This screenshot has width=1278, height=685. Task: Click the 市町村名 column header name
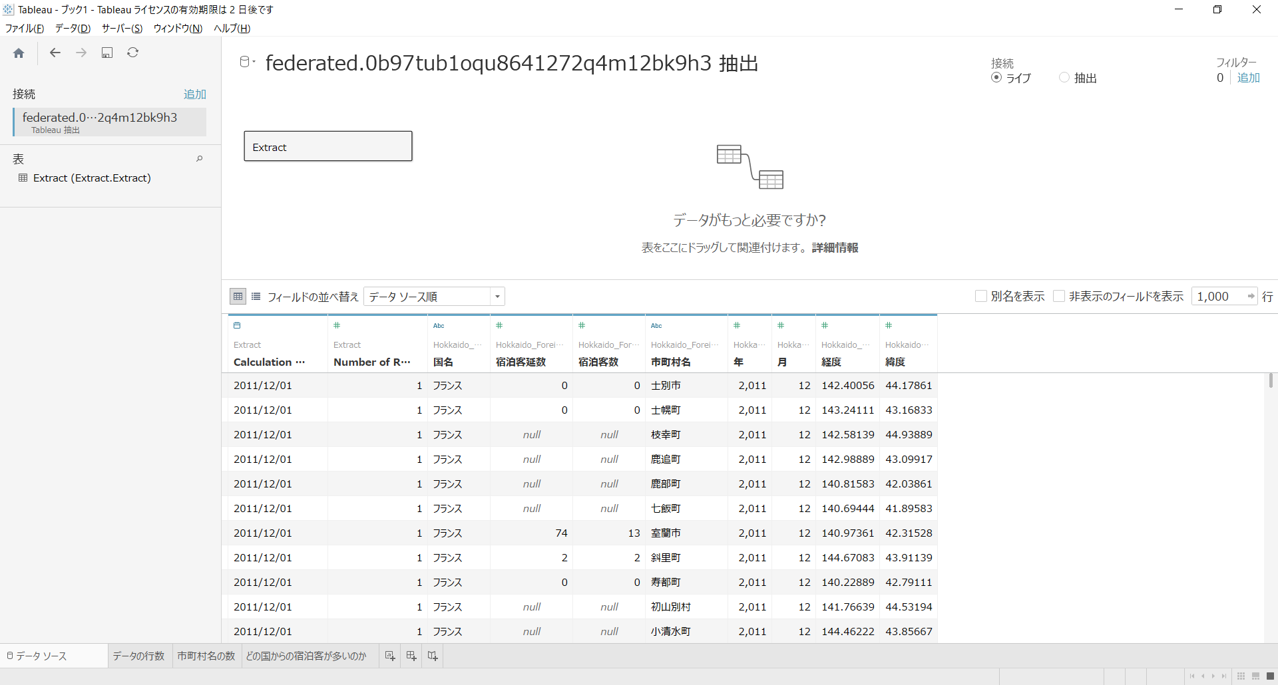tap(671, 362)
